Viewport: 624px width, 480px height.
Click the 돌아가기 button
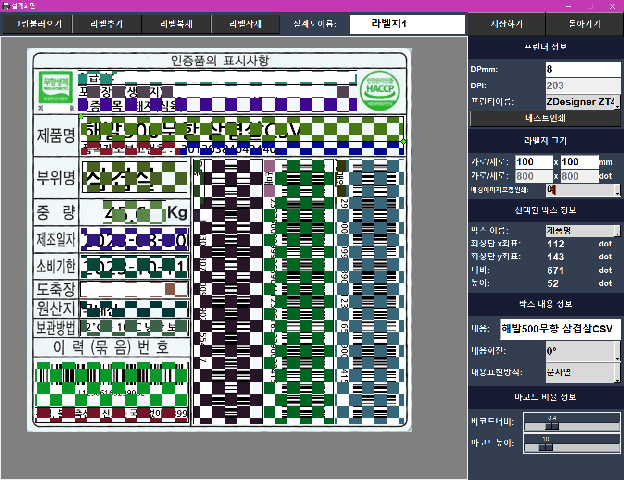point(584,24)
